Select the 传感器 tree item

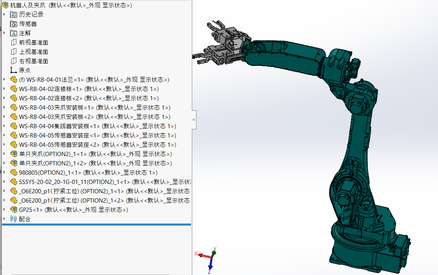point(28,24)
